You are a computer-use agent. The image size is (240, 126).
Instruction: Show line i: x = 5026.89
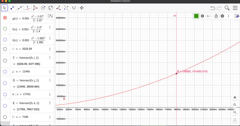[5, 49]
